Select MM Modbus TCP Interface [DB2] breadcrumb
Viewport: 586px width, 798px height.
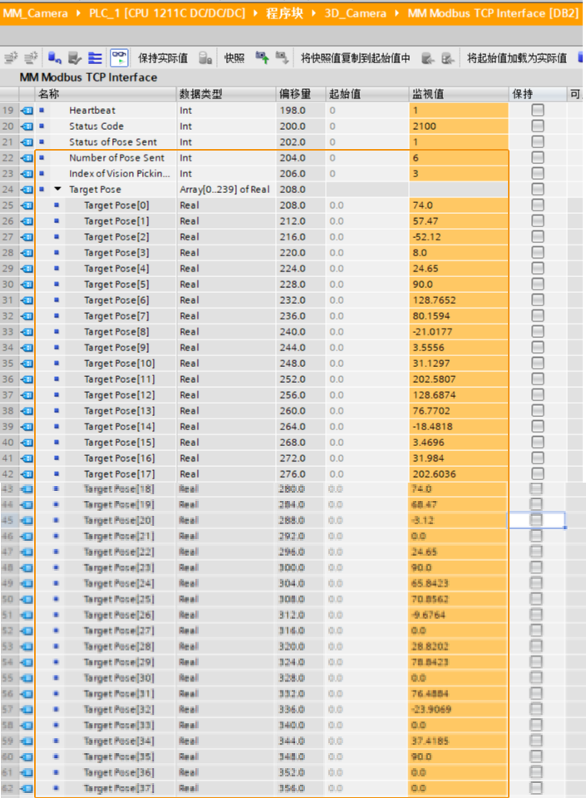[x=493, y=13]
